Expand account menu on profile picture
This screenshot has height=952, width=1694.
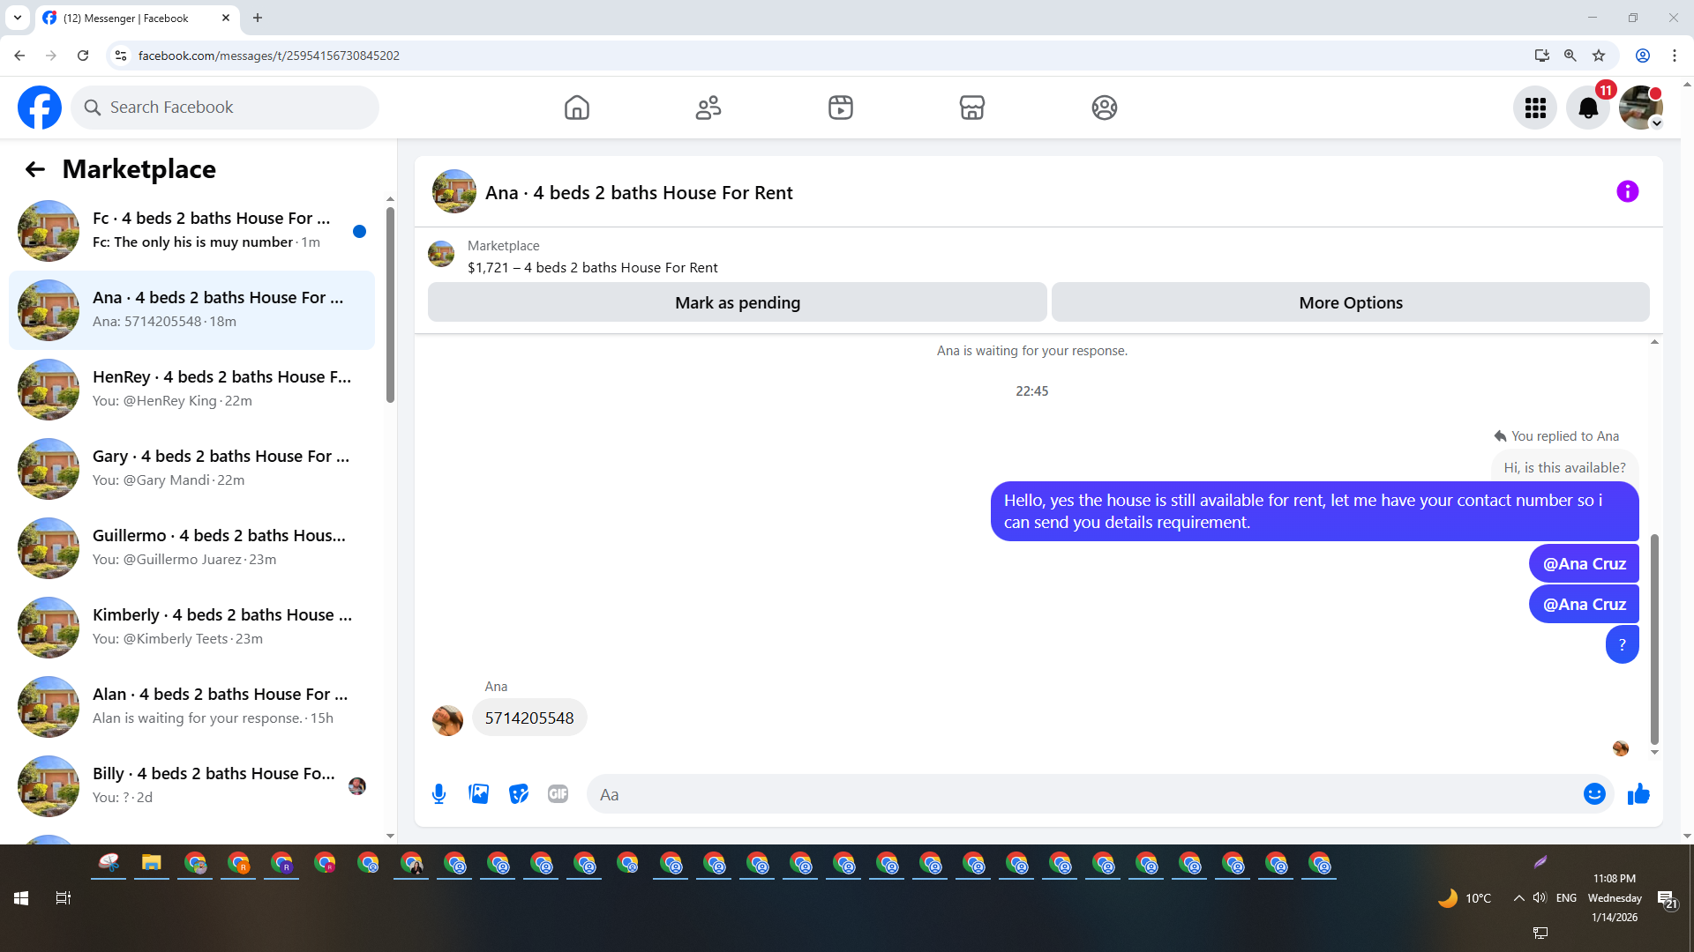point(1641,108)
